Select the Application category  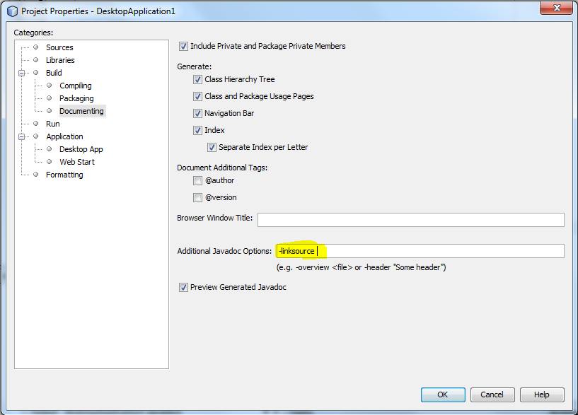pos(64,136)
